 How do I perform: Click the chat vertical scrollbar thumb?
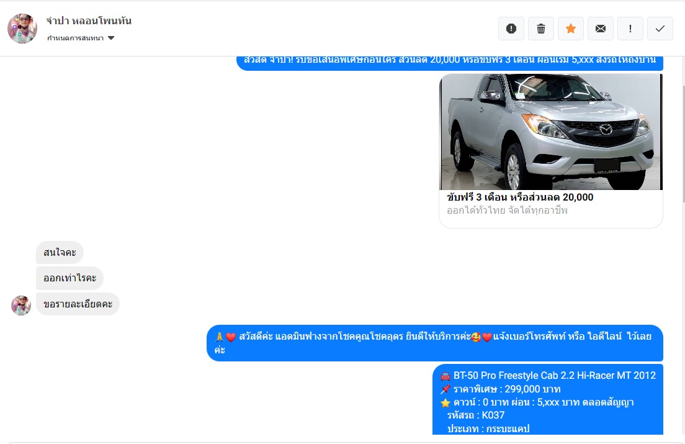coord(683,144)
